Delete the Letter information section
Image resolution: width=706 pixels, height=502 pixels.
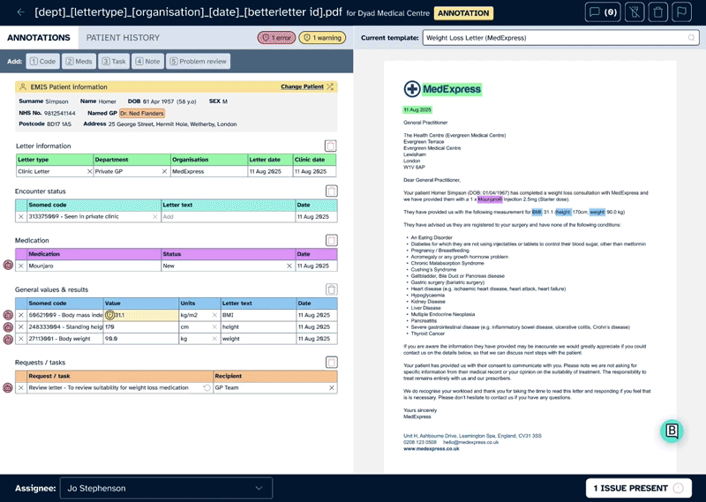(330, 146)
